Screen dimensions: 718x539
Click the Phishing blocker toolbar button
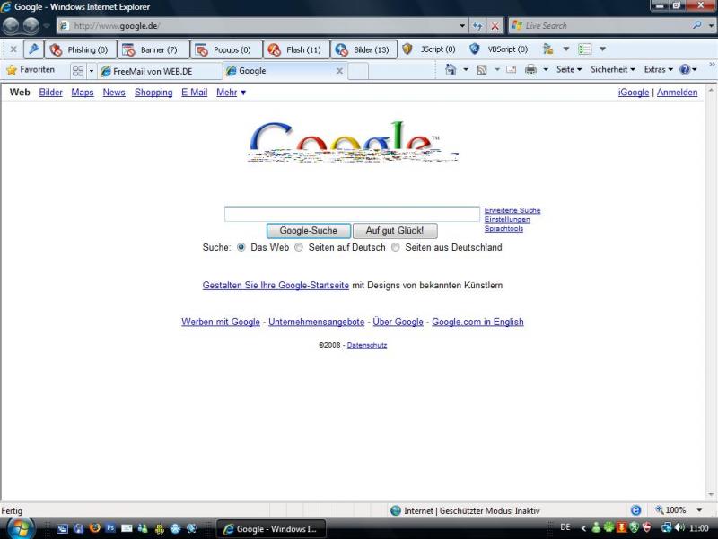79,49
